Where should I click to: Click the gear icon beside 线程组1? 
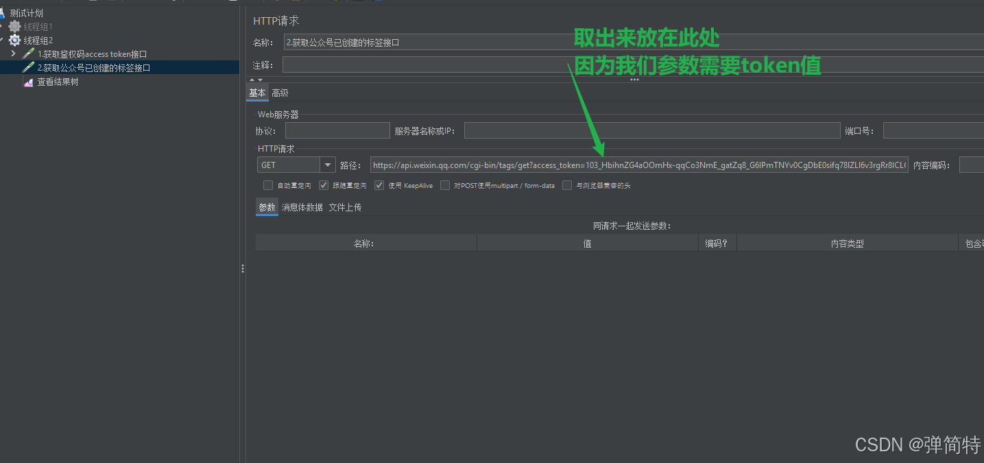(x=15, y=26)
